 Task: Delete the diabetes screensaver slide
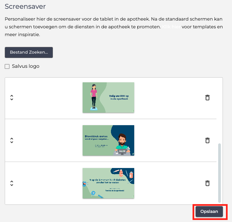click(207, 183)
